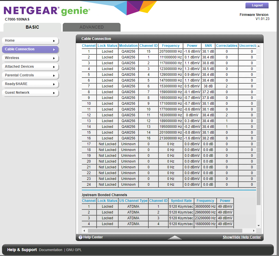Image resolution: width=279 pixels, height=256 pixels.
Task: Click the Help Center question mark icon
Action: [x=81, y=237]
